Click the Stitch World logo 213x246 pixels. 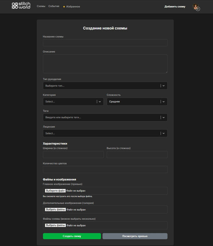[21, 6]
